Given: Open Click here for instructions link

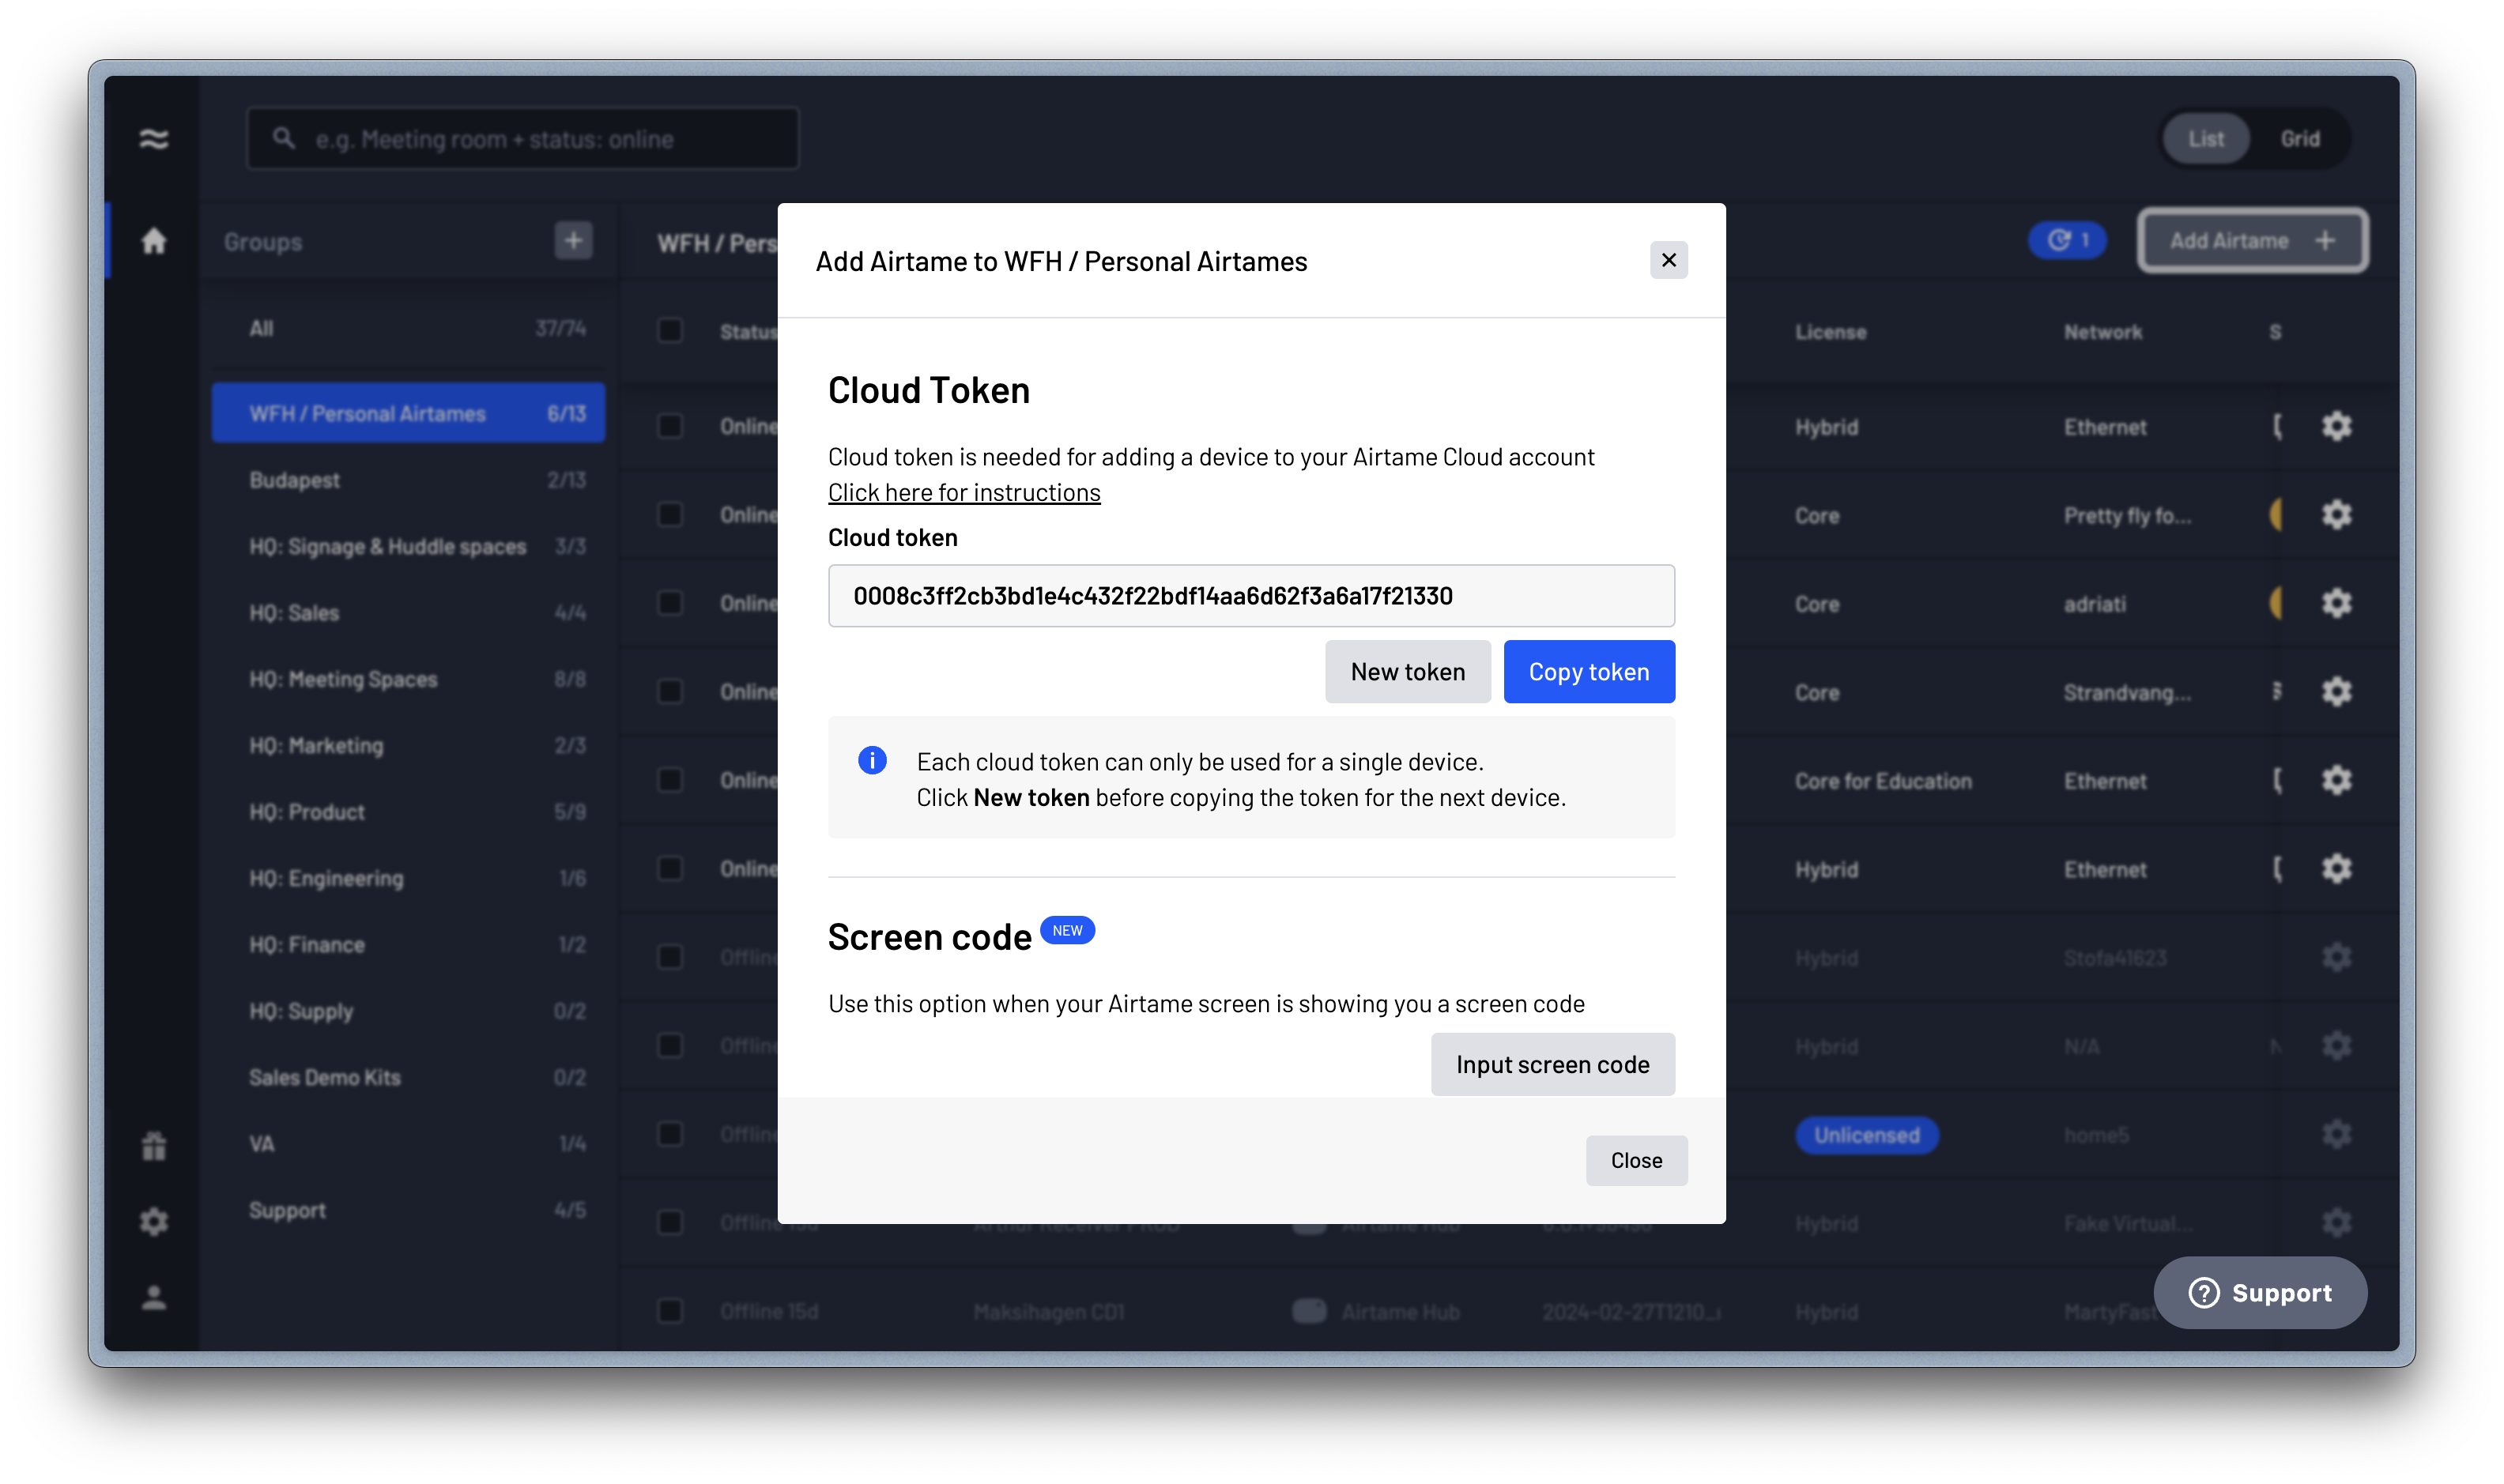Looking at the screenshot, I should [x=964, y=492].
